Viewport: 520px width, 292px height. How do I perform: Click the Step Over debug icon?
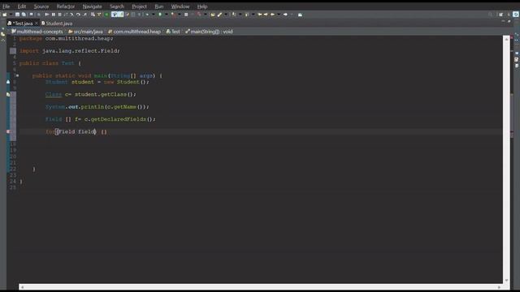tap(78, 15)
